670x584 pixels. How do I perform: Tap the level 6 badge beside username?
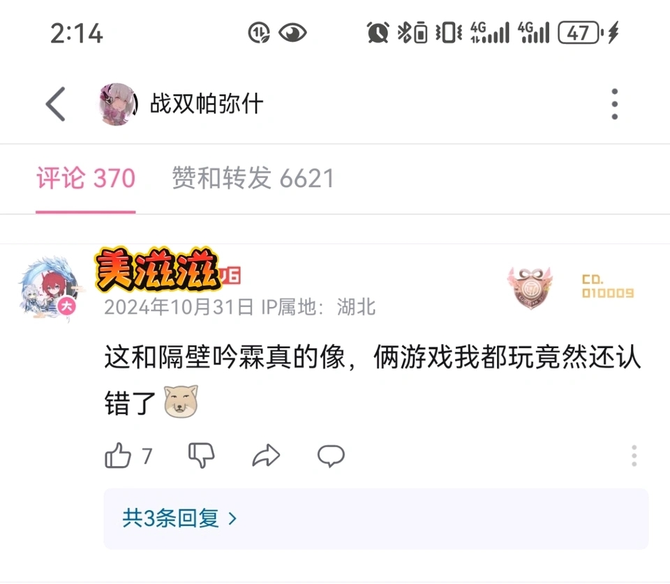point(231,276)
